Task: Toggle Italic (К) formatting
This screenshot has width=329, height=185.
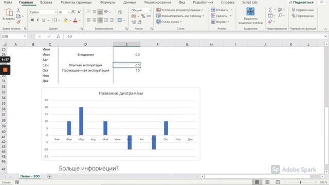Action: click(38, 20)
